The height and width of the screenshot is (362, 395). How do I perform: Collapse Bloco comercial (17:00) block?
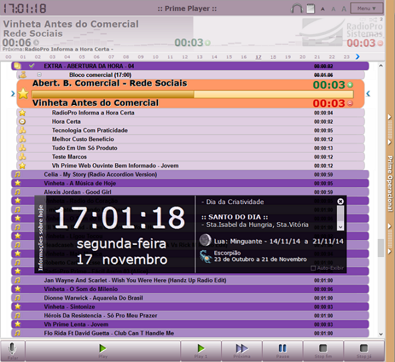(x=39, y=74)
